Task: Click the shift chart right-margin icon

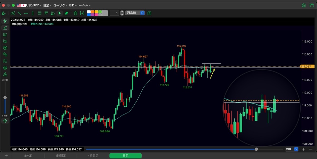Action: [x=82, y=13]
